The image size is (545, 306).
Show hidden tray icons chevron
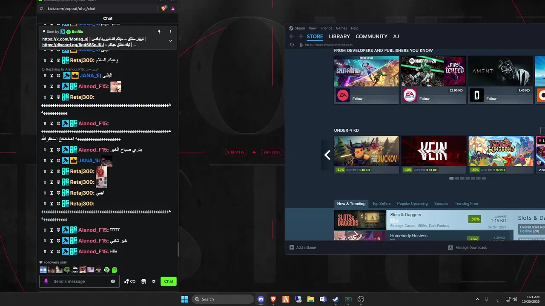click(477, 299)
